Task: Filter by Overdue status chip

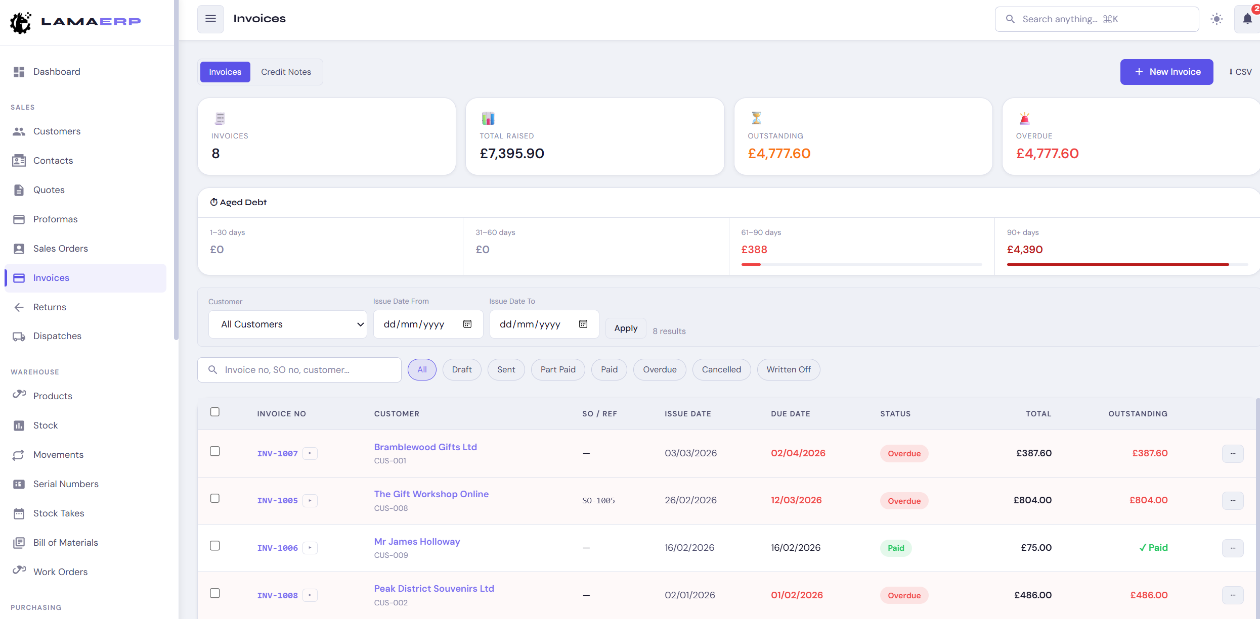Action: coord(660,369)
